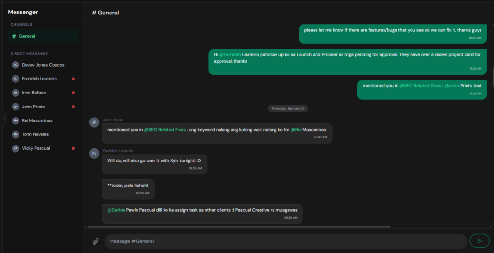Click Davey Jones Coscos avatar icon
The image size is (494, 253).
click(15, 65)
